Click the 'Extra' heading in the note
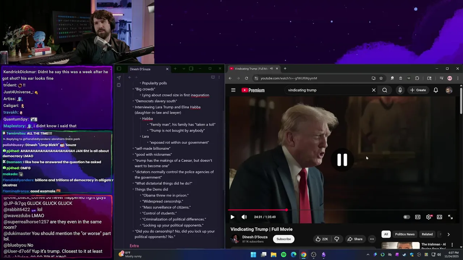Viewport: 463px width, 260px height. pos(134,246)
